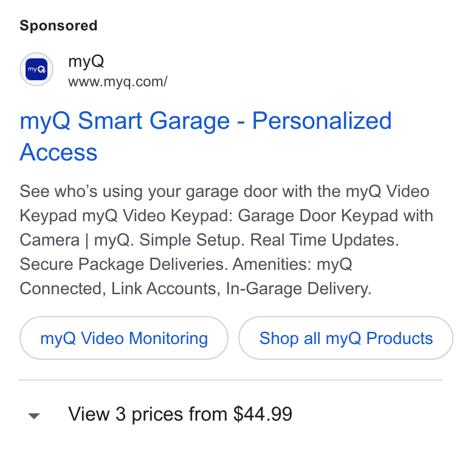The height and width of the screenshot is (451, 462).
Task: Click the divider line above the prices row
Action: tap(231, 380)
